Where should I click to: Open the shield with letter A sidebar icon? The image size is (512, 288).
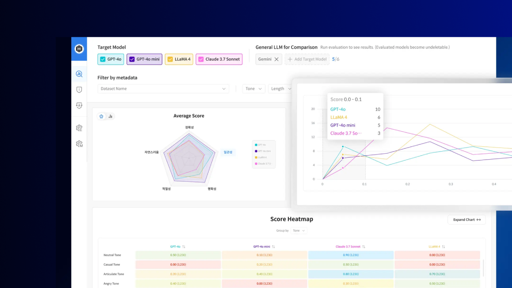pos(79,106)
